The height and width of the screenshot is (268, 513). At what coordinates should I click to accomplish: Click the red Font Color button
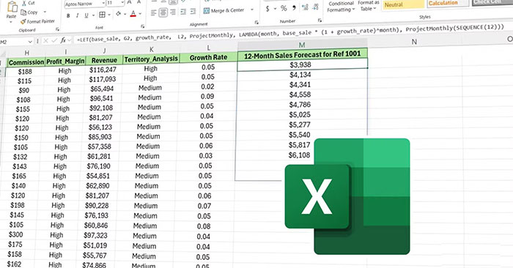click(x=133, y=14)
